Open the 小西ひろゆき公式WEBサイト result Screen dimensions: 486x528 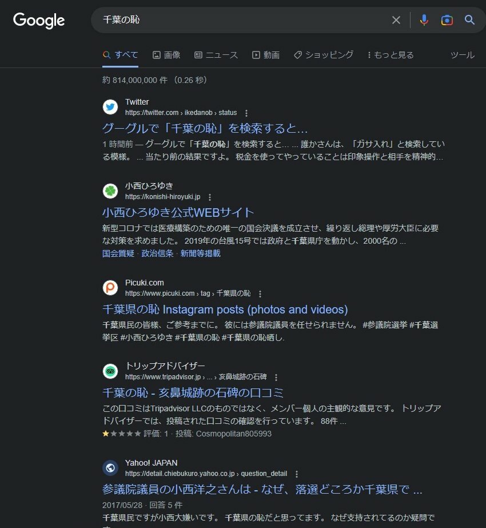pos(178,212)
